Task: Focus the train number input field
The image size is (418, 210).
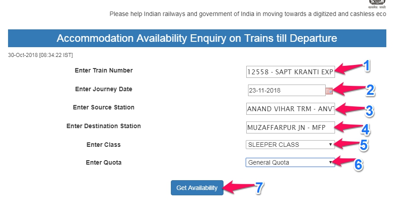Action: 290,71
